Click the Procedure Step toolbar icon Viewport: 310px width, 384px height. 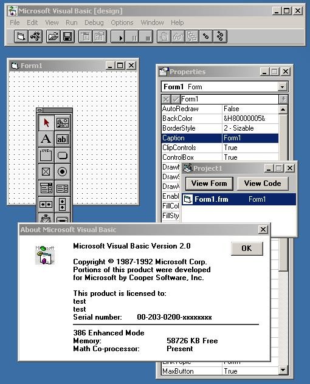[220, 36]
